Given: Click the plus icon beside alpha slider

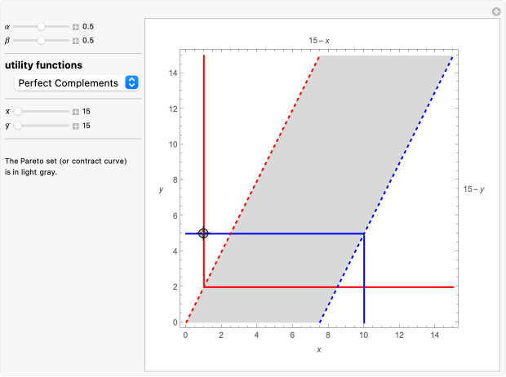Looking at the screenshot, I should click(75, 26).
